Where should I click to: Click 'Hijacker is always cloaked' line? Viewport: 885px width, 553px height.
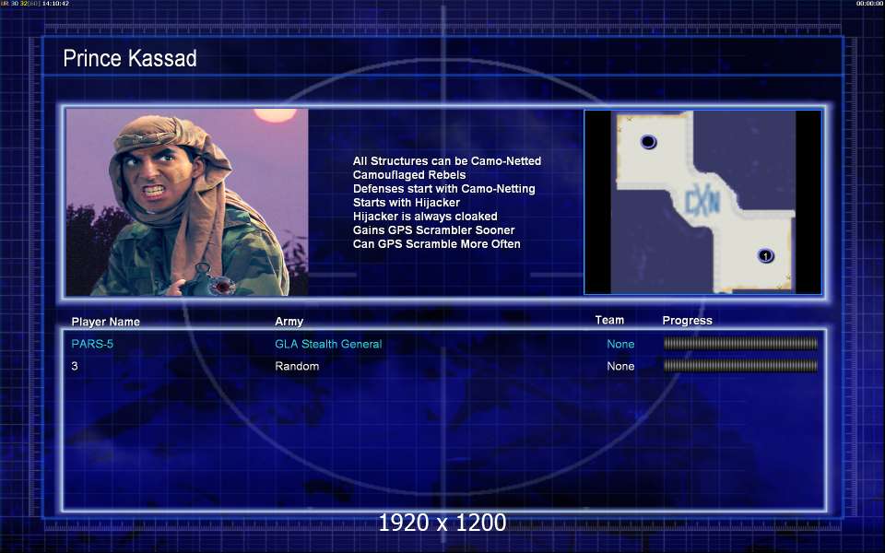(x=425, y=216)
